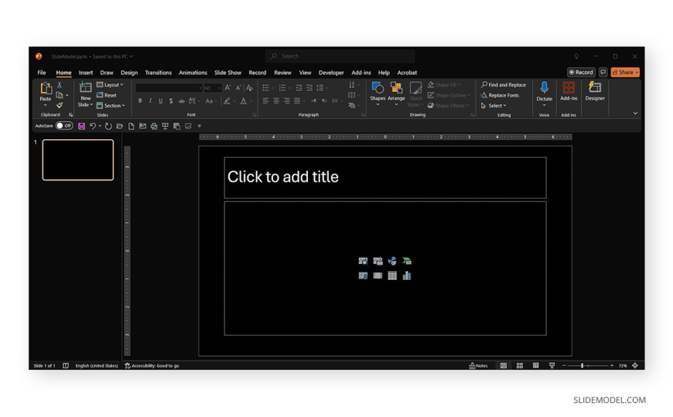Open the Section dropdown
This screenshot has height=417, width=673.
point(111,105)
